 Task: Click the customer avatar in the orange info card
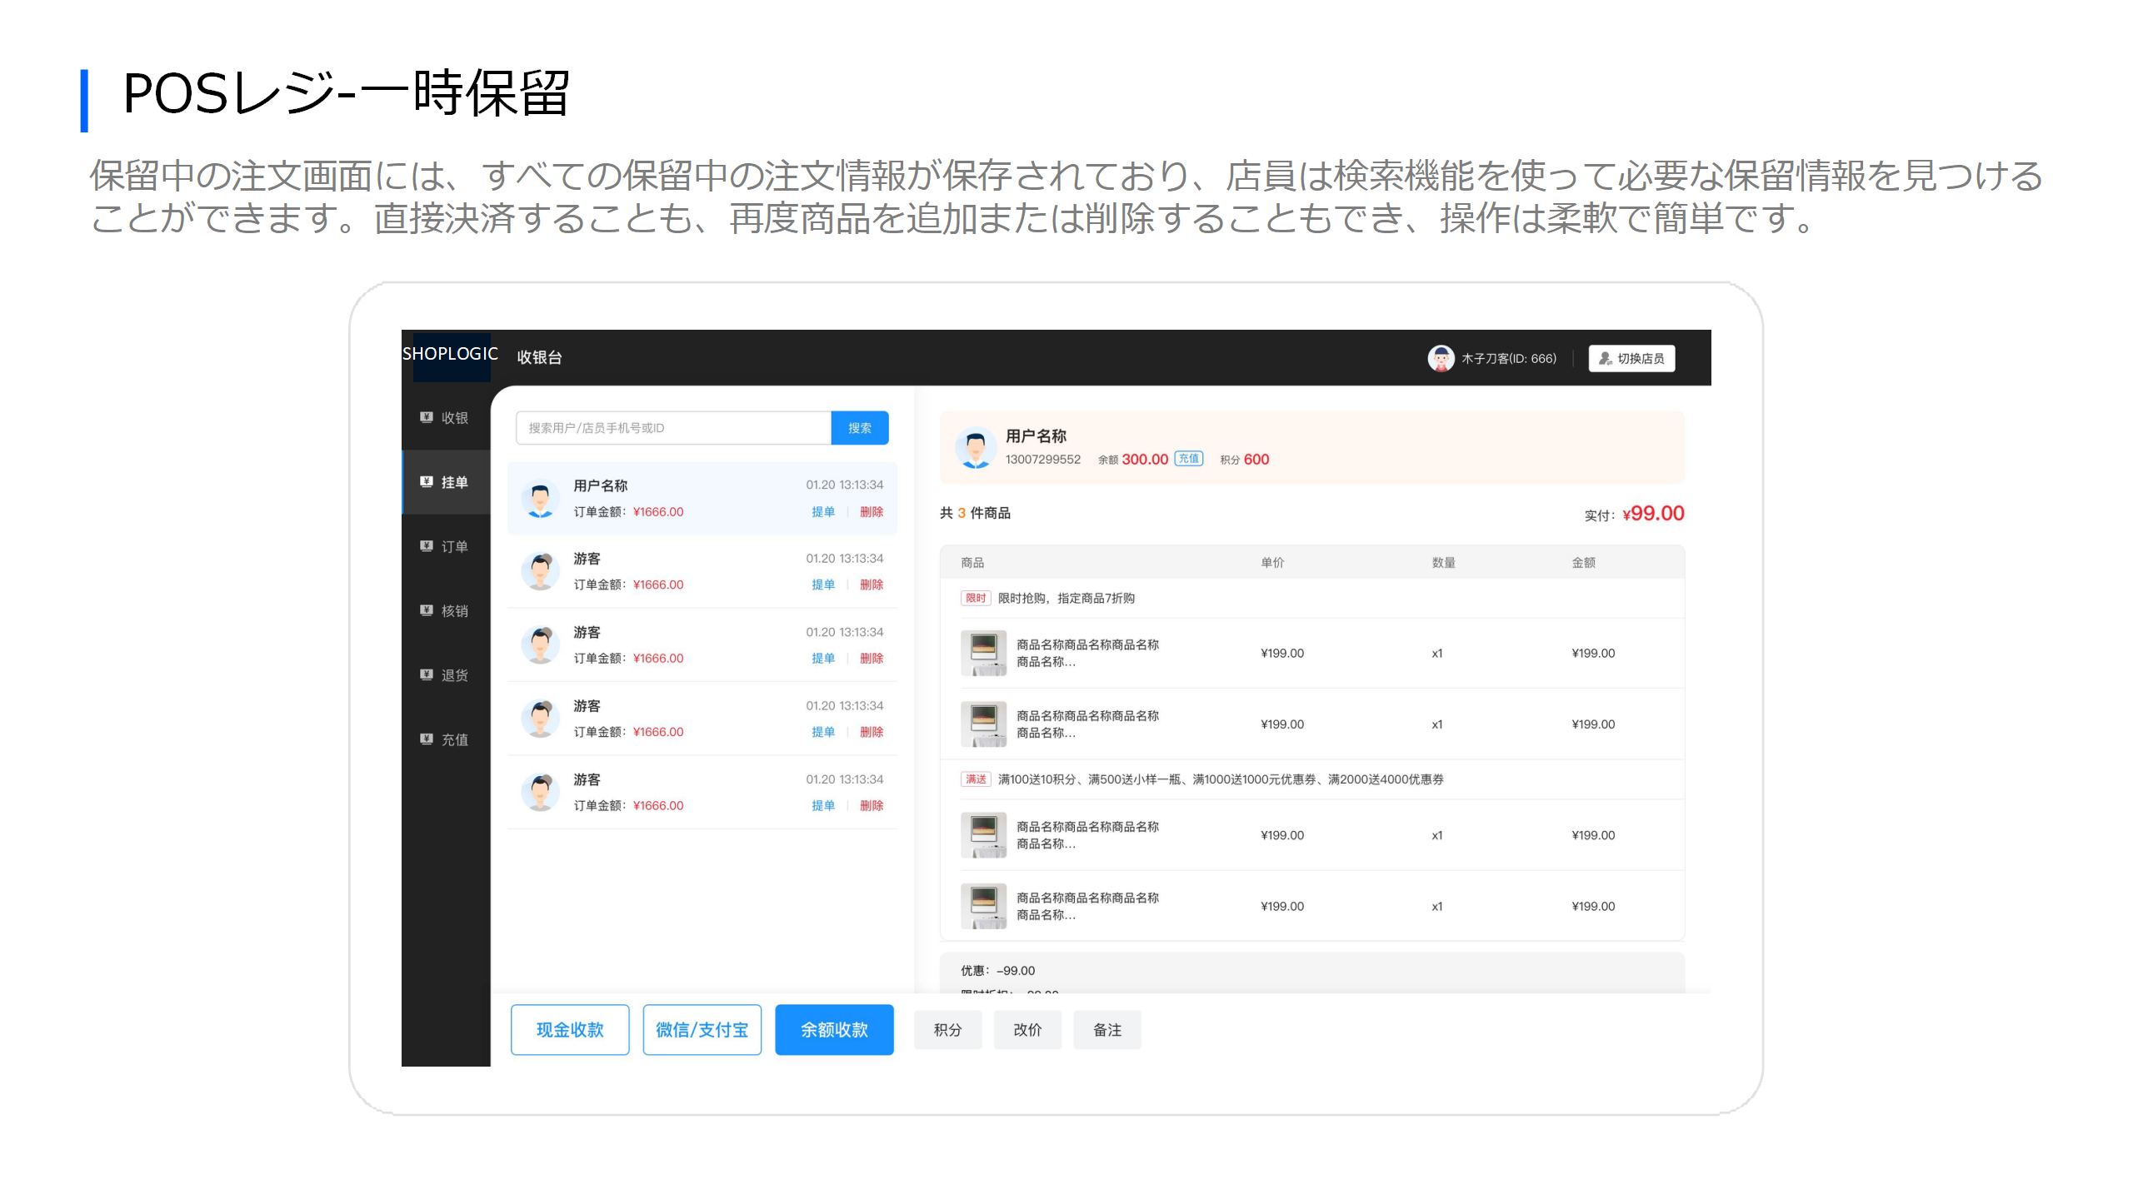(975, 448)
